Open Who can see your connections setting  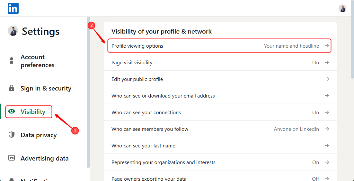220,112
